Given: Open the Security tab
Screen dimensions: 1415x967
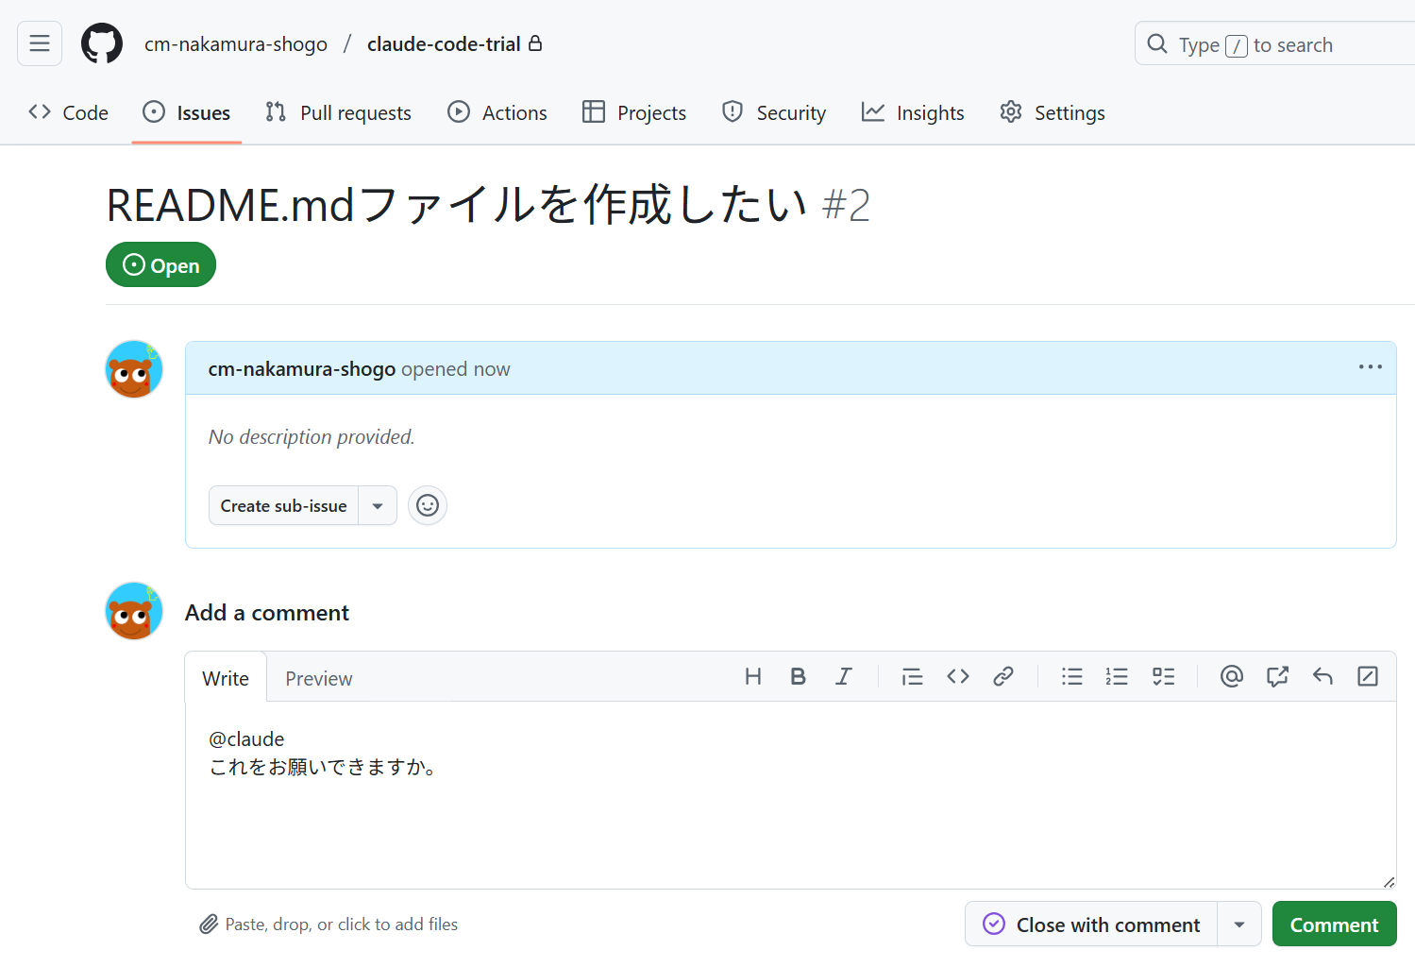Looking at the screenshot, I should [x=774, y=112].
